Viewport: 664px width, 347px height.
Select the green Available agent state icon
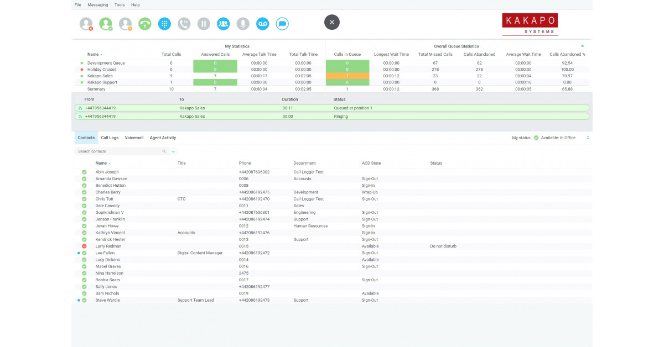(106, 24)
